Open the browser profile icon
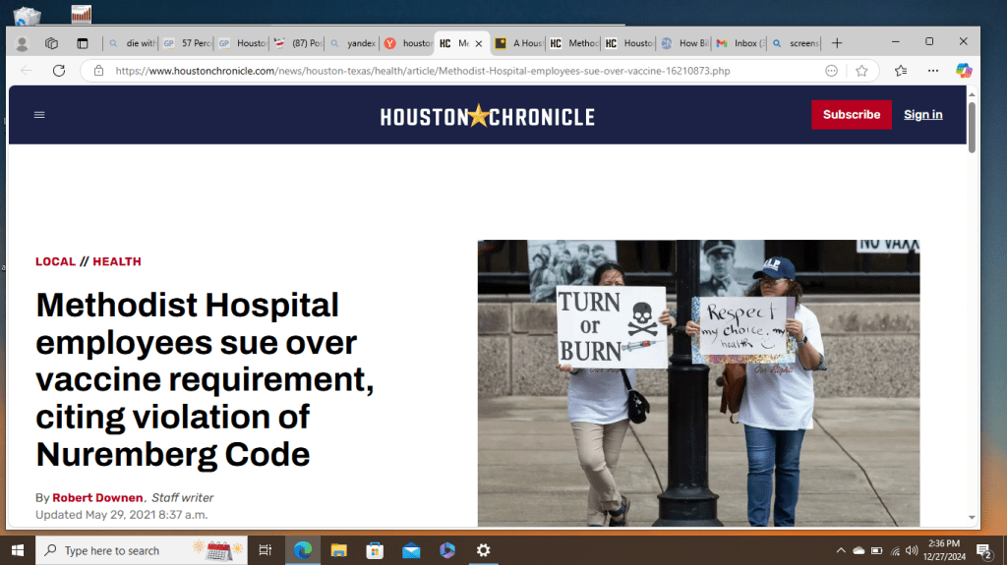Screen dimensions: 1007x565 (22, 43)
